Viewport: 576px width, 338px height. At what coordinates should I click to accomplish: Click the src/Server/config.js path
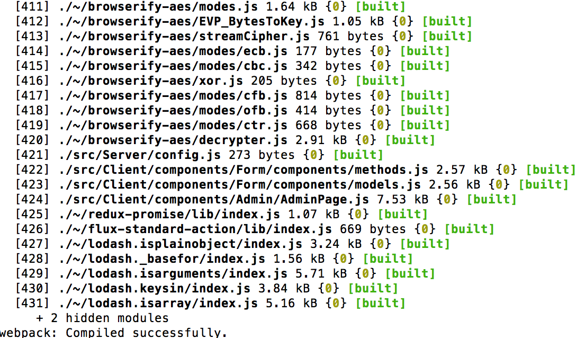(x=140, y=155)
